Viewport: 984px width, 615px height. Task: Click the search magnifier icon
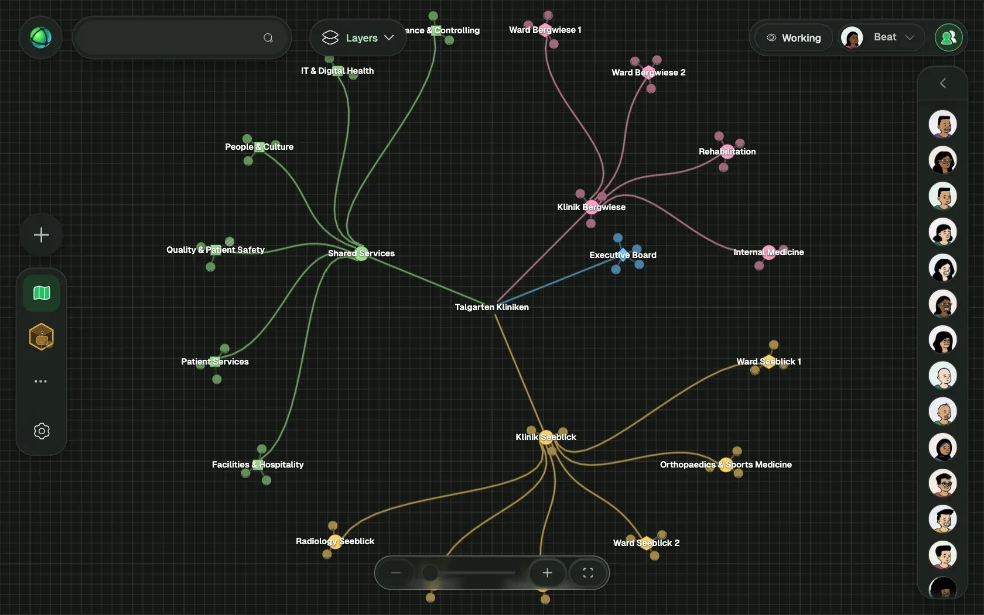(x=268, y=38)
